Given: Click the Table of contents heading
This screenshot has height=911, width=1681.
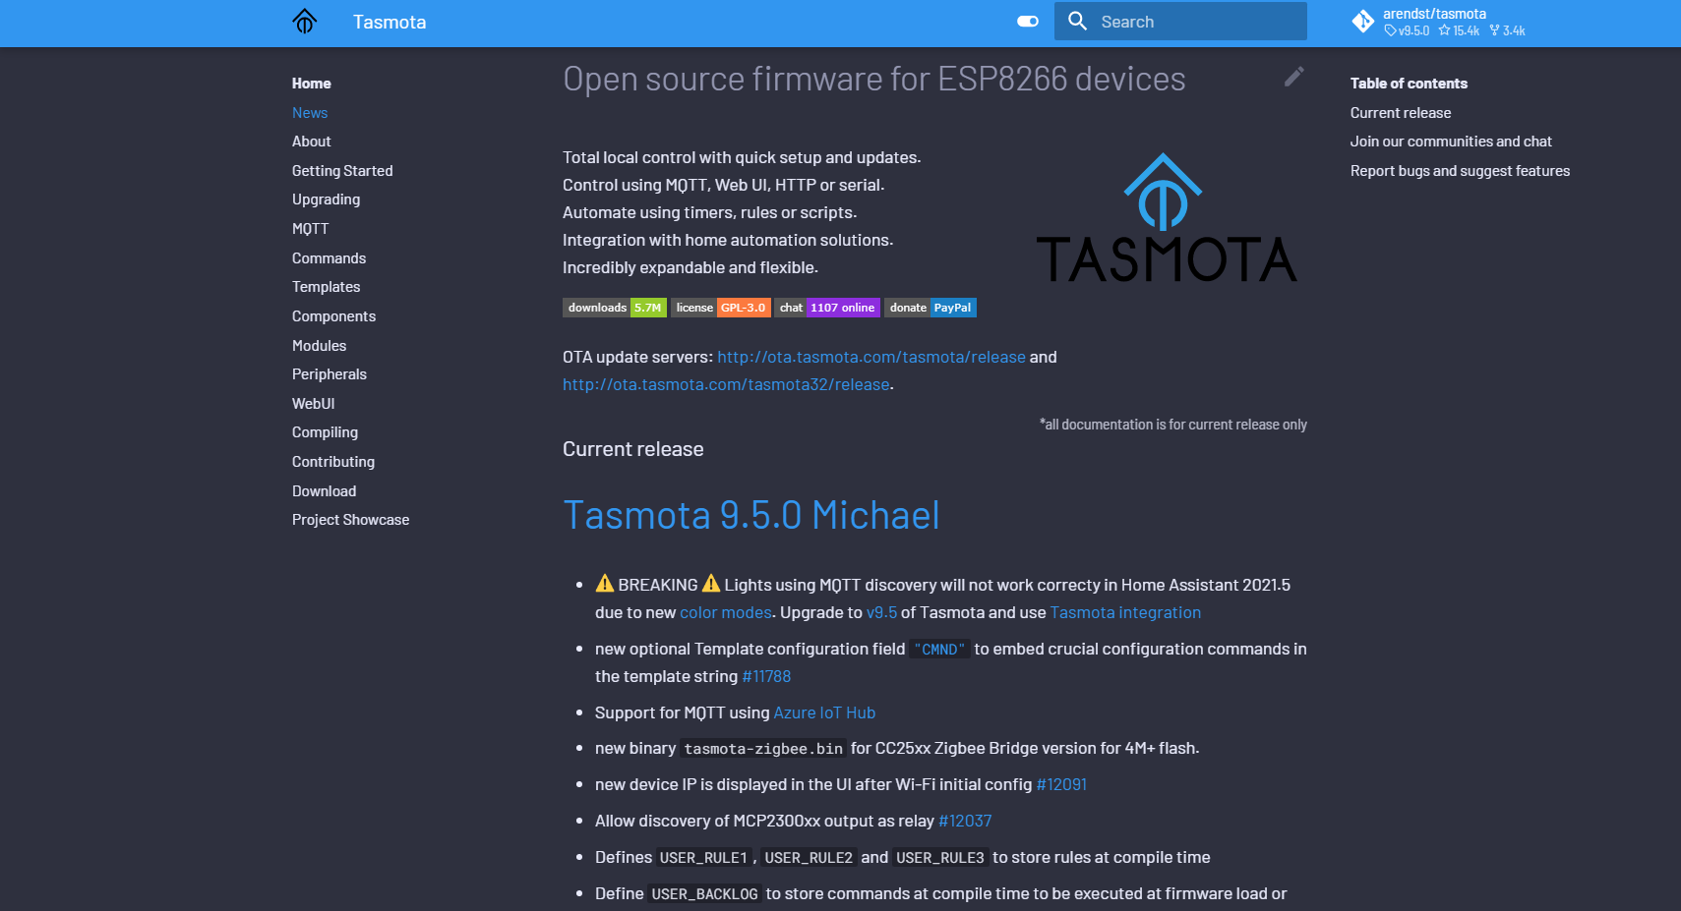Looking at the screenshot, I should (x=1409, y=84).
